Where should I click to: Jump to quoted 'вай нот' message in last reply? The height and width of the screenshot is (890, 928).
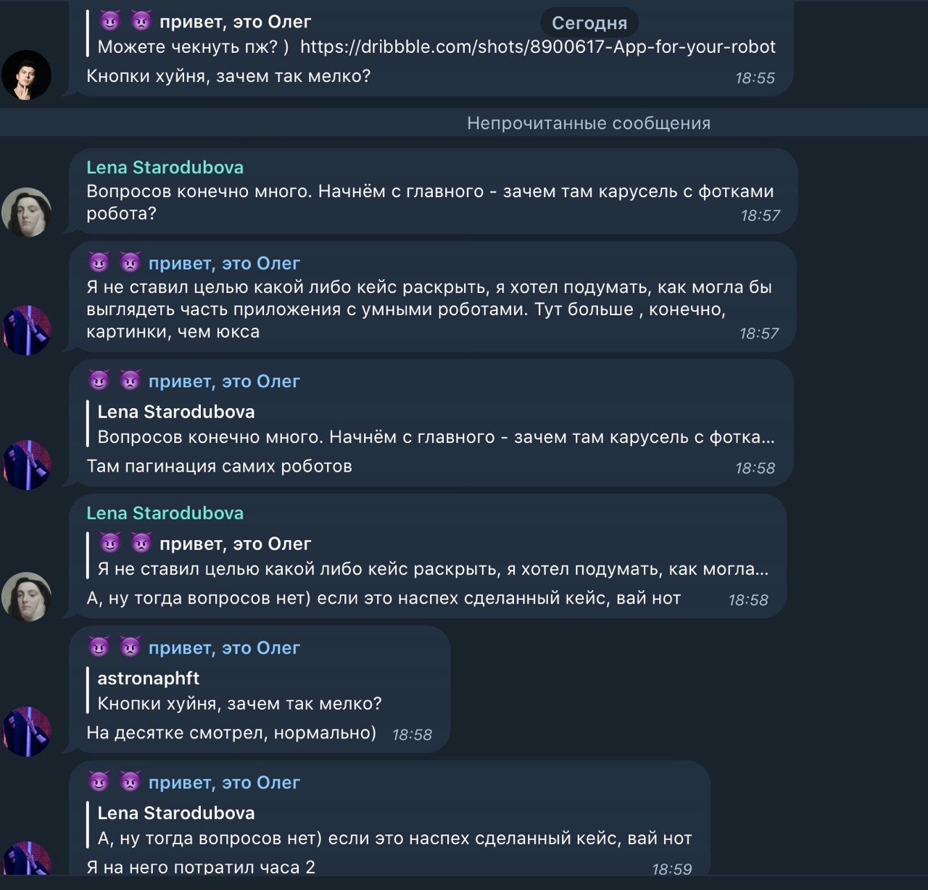[x=394, y=826]
